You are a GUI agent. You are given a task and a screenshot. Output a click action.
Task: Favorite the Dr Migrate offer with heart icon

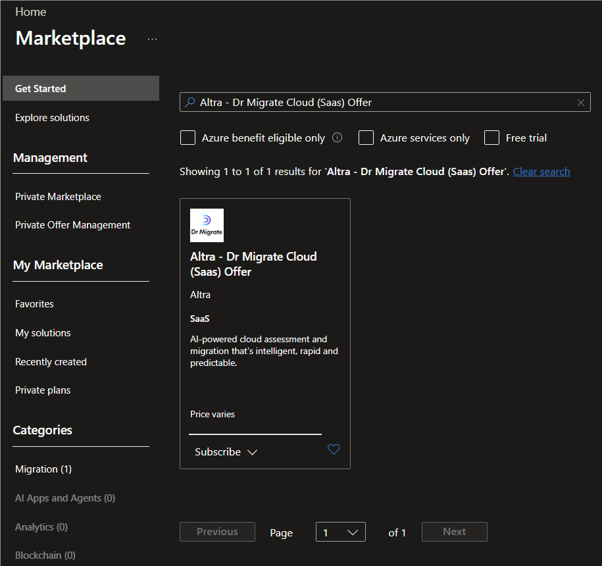tap(334, 449)
